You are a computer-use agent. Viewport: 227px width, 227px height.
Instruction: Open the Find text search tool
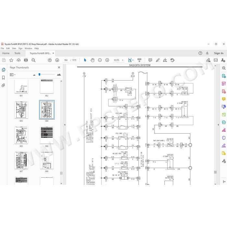point(33,60)
